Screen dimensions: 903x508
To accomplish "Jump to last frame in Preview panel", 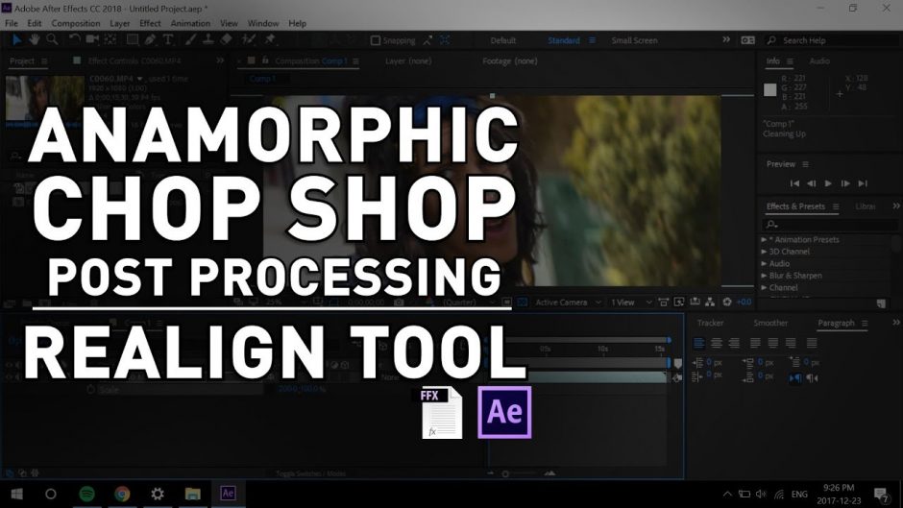I will pos(863,183).
